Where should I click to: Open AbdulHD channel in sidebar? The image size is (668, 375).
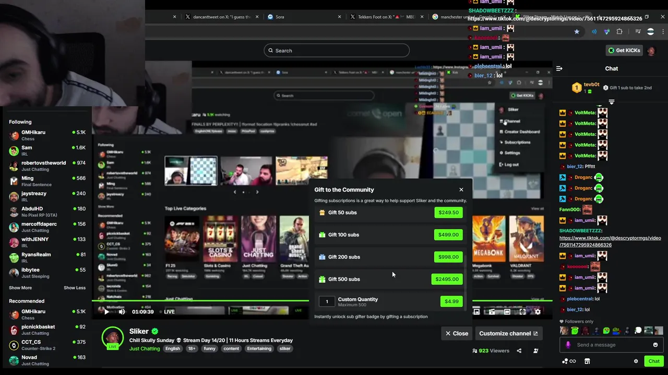click(47, 212)
